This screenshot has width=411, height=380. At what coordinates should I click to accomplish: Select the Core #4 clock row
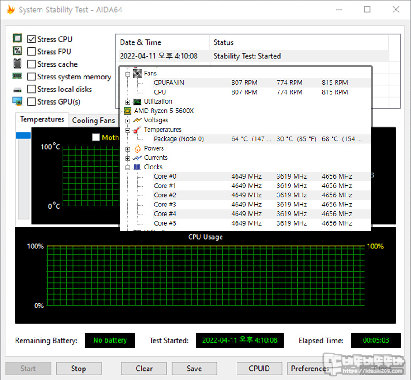pos(262,214)
